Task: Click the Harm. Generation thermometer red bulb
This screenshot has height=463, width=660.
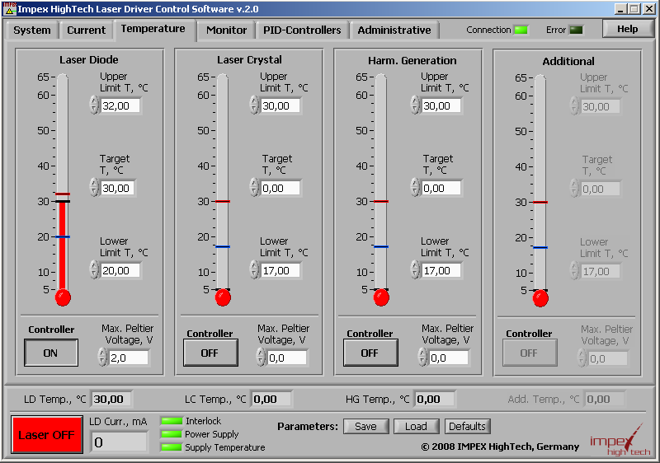Action: point(381,297)
